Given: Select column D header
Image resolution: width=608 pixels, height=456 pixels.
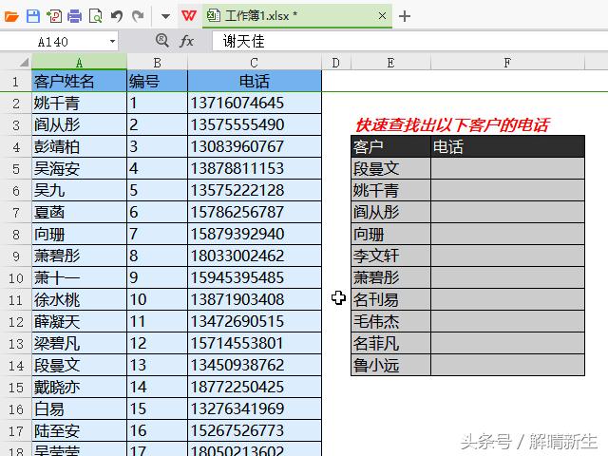Looking at the screenshot, I should (335, 63).
